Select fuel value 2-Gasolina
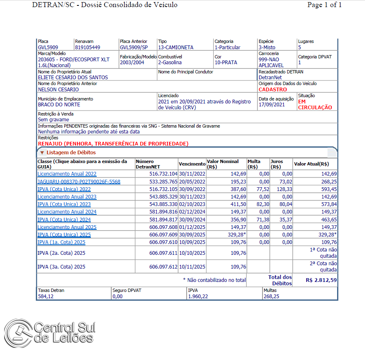 point(170,63)
